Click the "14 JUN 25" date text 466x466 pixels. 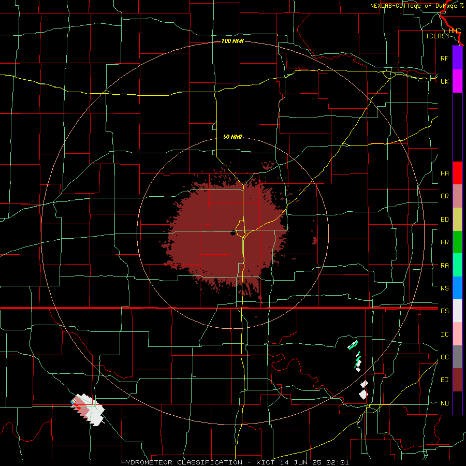(x=301, y=462)
